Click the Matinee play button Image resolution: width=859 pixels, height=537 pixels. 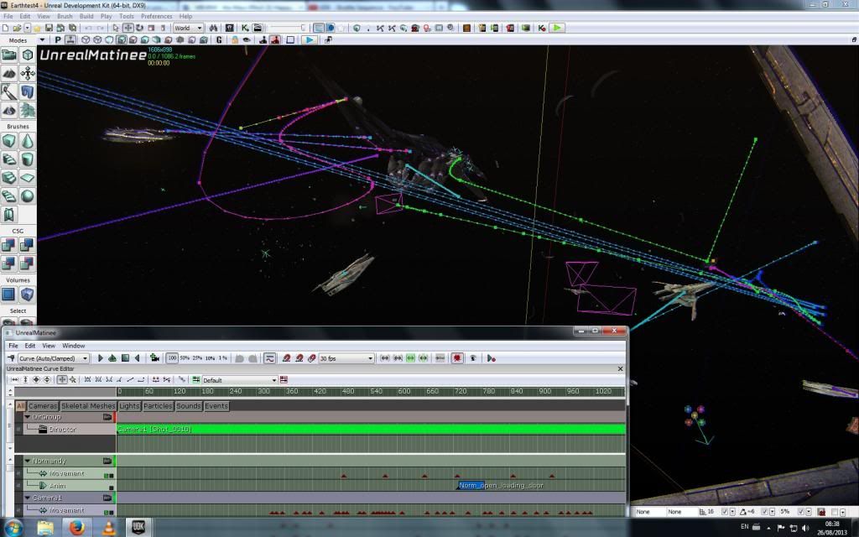pos(100,358)
